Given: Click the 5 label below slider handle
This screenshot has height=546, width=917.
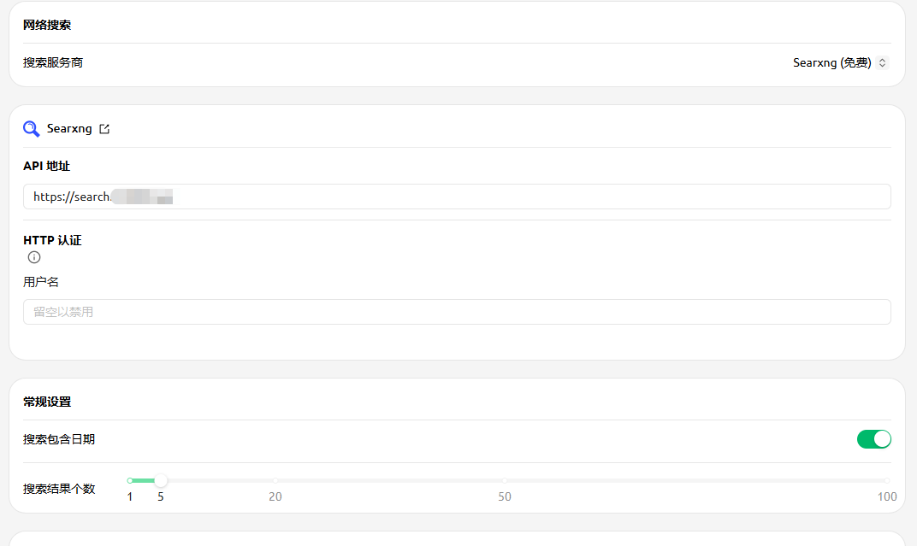Looking at the screenshot, I should tap(160, 496).
